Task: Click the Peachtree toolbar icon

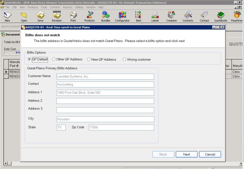Action: click(237, 16)
